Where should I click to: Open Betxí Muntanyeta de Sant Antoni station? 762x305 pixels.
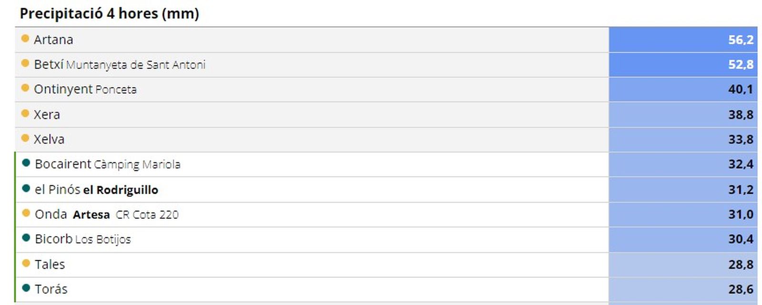[120, 65]
